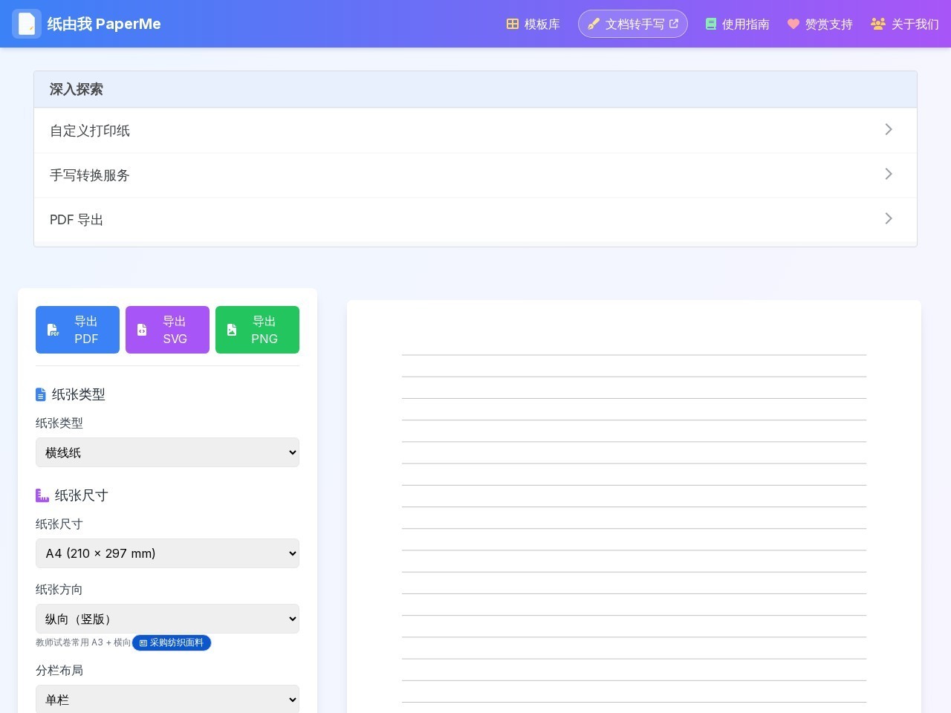This screenshot has width=951, height=713.
Task: Click the external link icon after 文档转手写
Action: click(674, 23)
